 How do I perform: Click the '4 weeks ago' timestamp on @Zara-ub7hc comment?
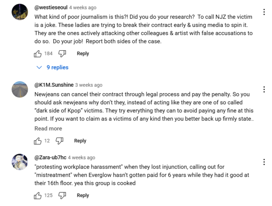82,157
